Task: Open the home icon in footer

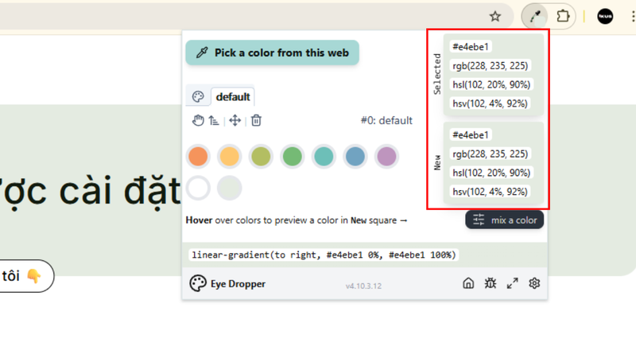Action: [468, 283]
